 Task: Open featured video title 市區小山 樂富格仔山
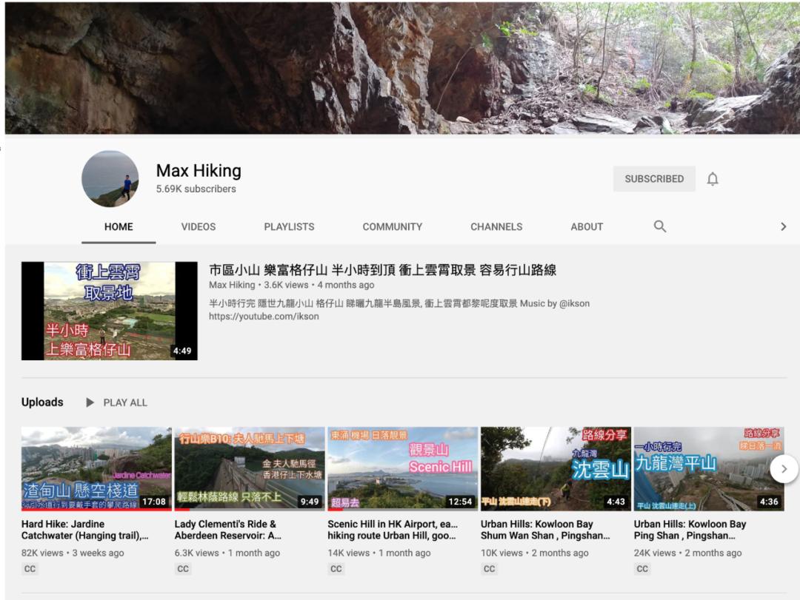[x=382, y=270]
